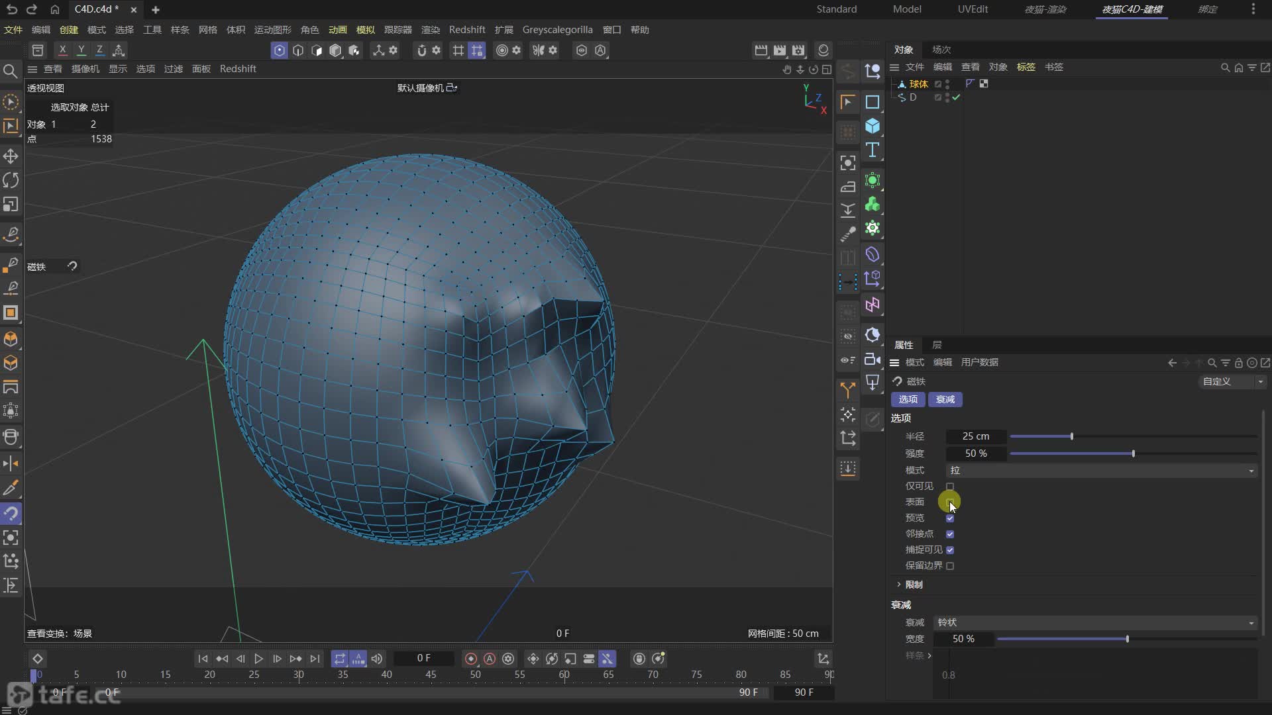This screenshot has height=715, width=1272.
Task: Click the current frame field 0 F
Action: 424,659
